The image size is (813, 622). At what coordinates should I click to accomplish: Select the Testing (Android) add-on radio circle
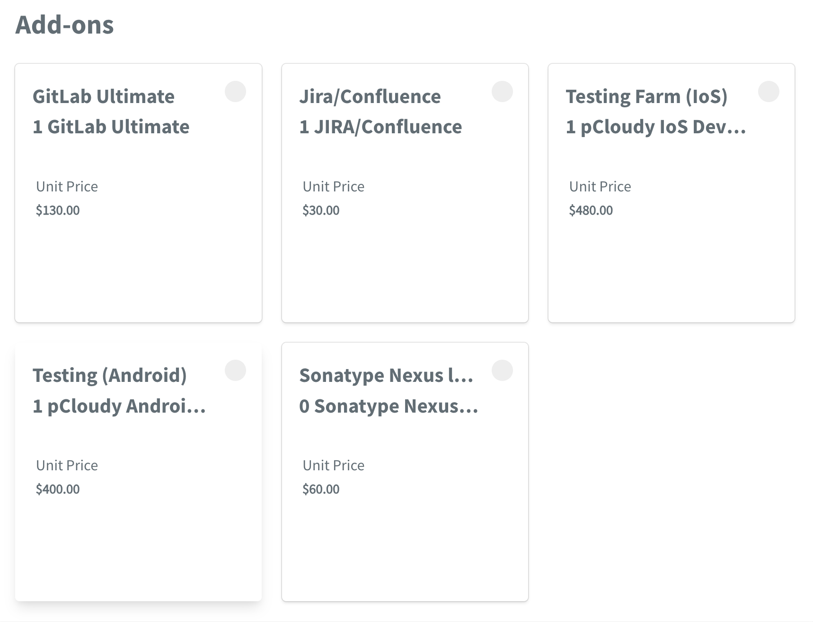click(235, 371)
